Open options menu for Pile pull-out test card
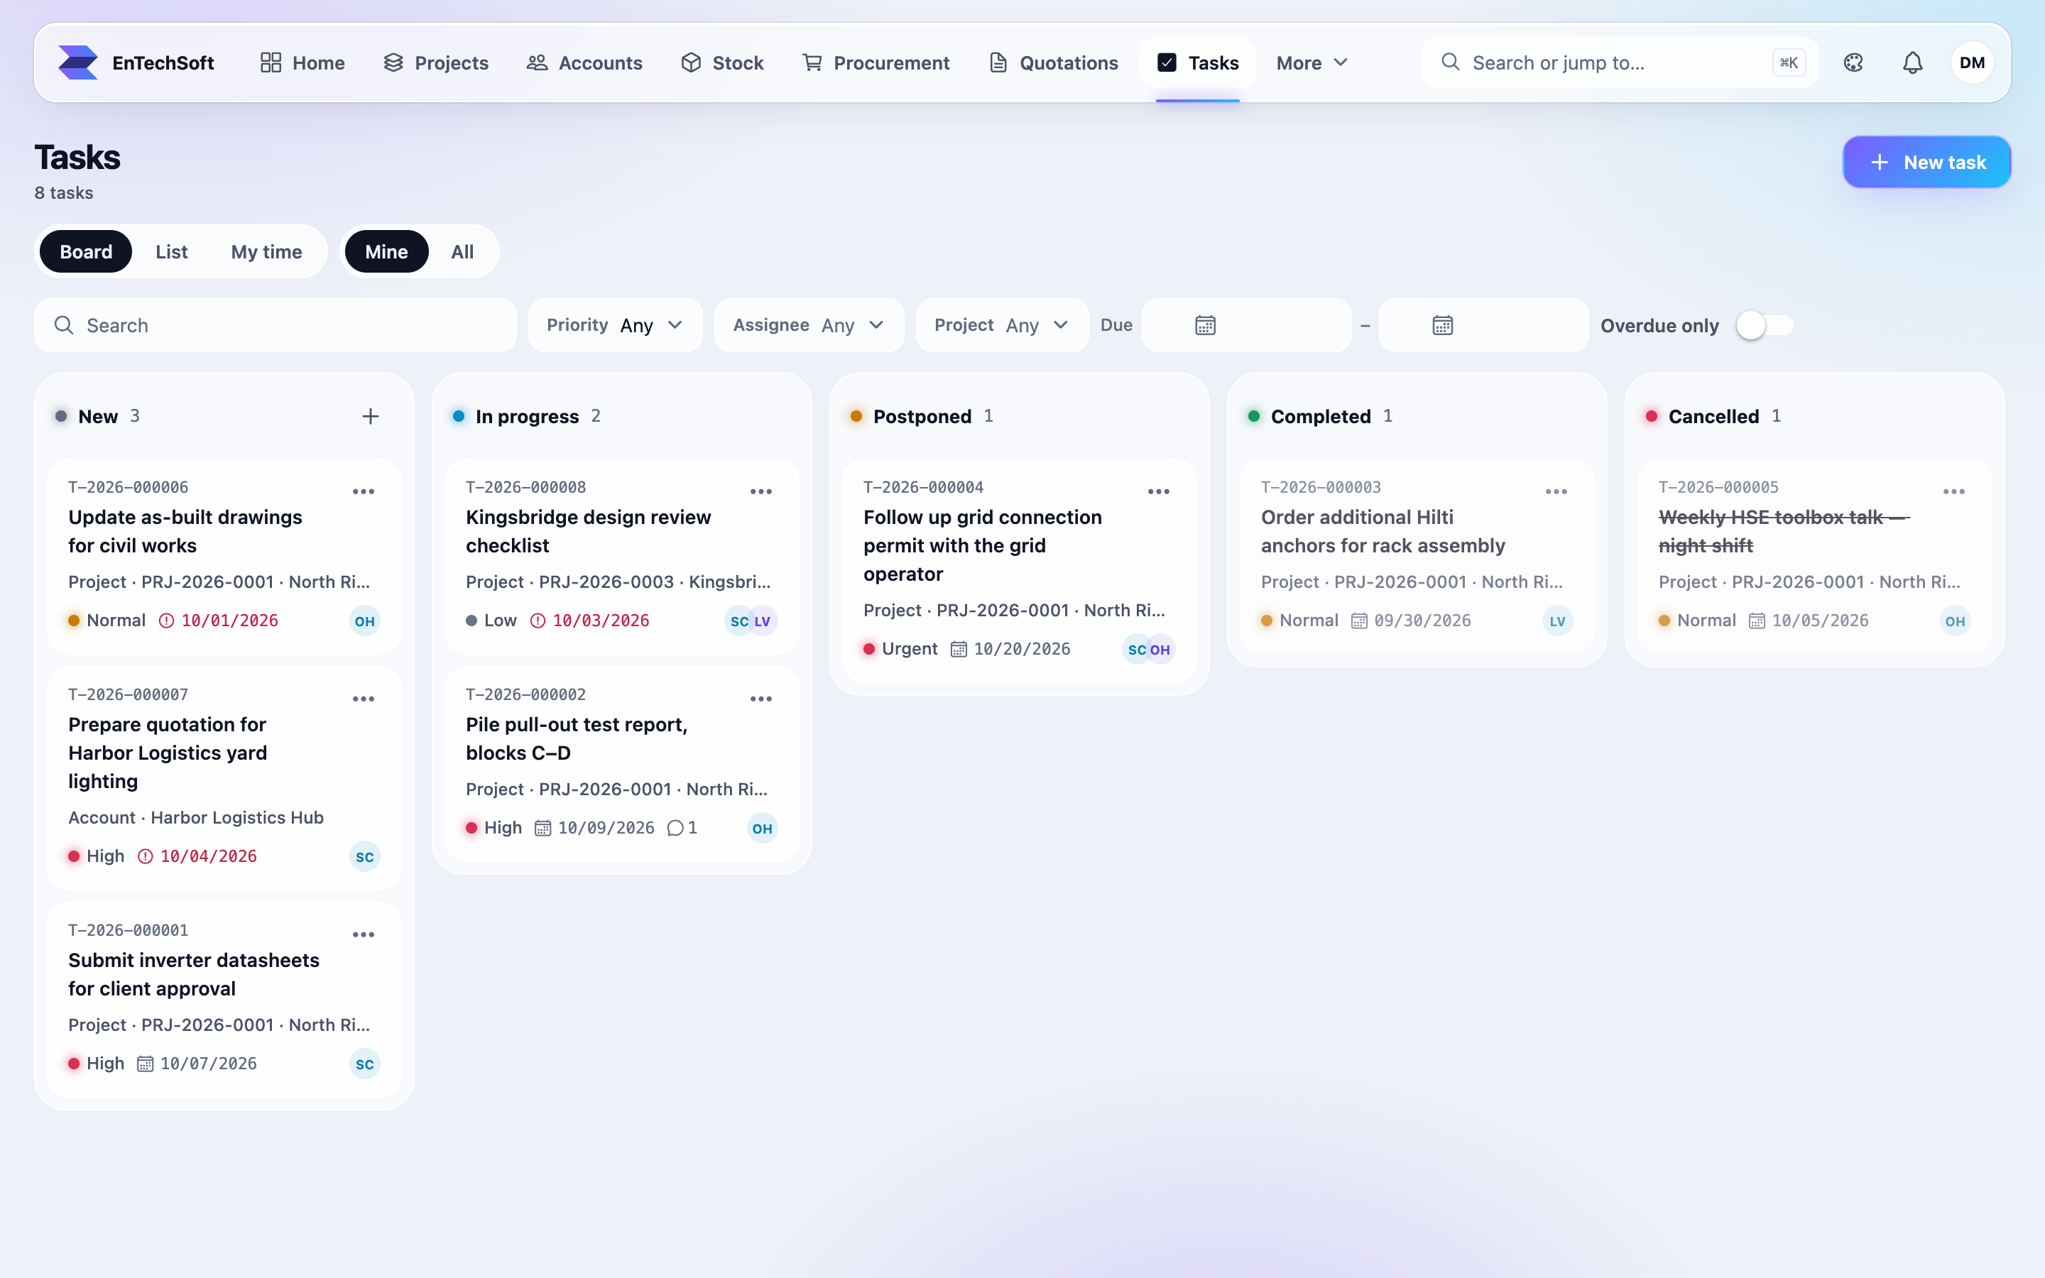Screen dimensions: 2045x1278 click(760, 698)
